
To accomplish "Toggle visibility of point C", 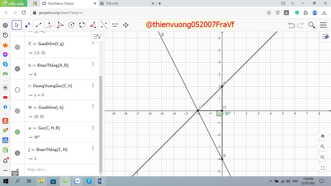I will (x=17, y=47).
